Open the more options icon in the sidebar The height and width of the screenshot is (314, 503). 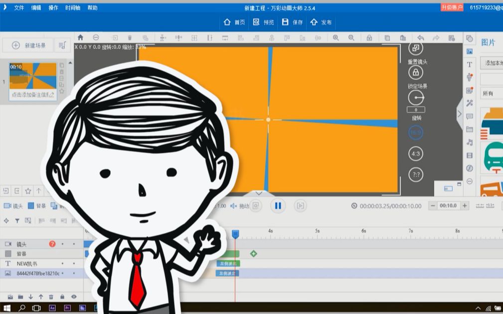(470, 181)
